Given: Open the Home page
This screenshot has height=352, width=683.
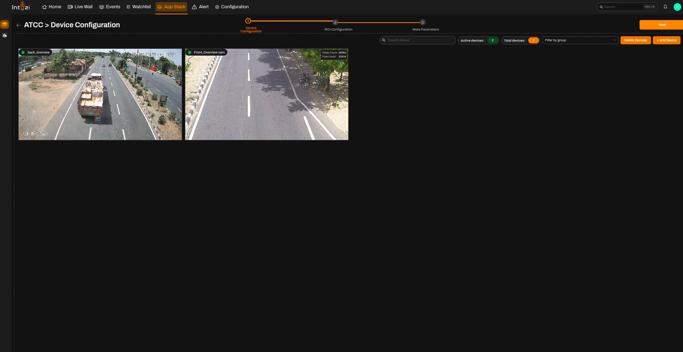Looking at the screenshot, I should point(52,7).
